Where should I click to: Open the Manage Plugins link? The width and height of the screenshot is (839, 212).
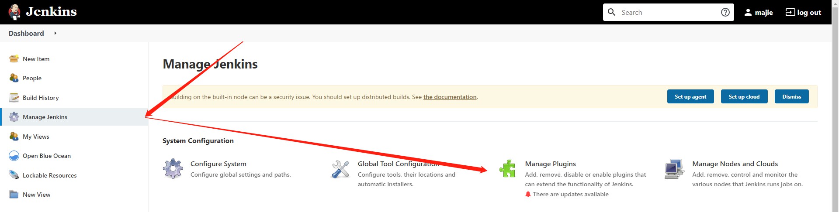point(551,164)
